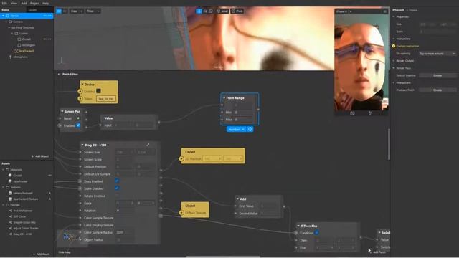The image size is (459, 258).
Task: Open the Edit menu
Action: [x=4, y=3]
